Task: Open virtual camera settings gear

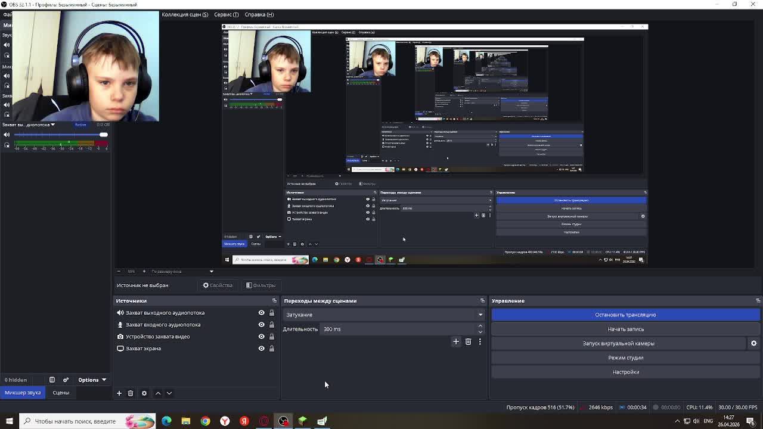Action: (753, 343)
